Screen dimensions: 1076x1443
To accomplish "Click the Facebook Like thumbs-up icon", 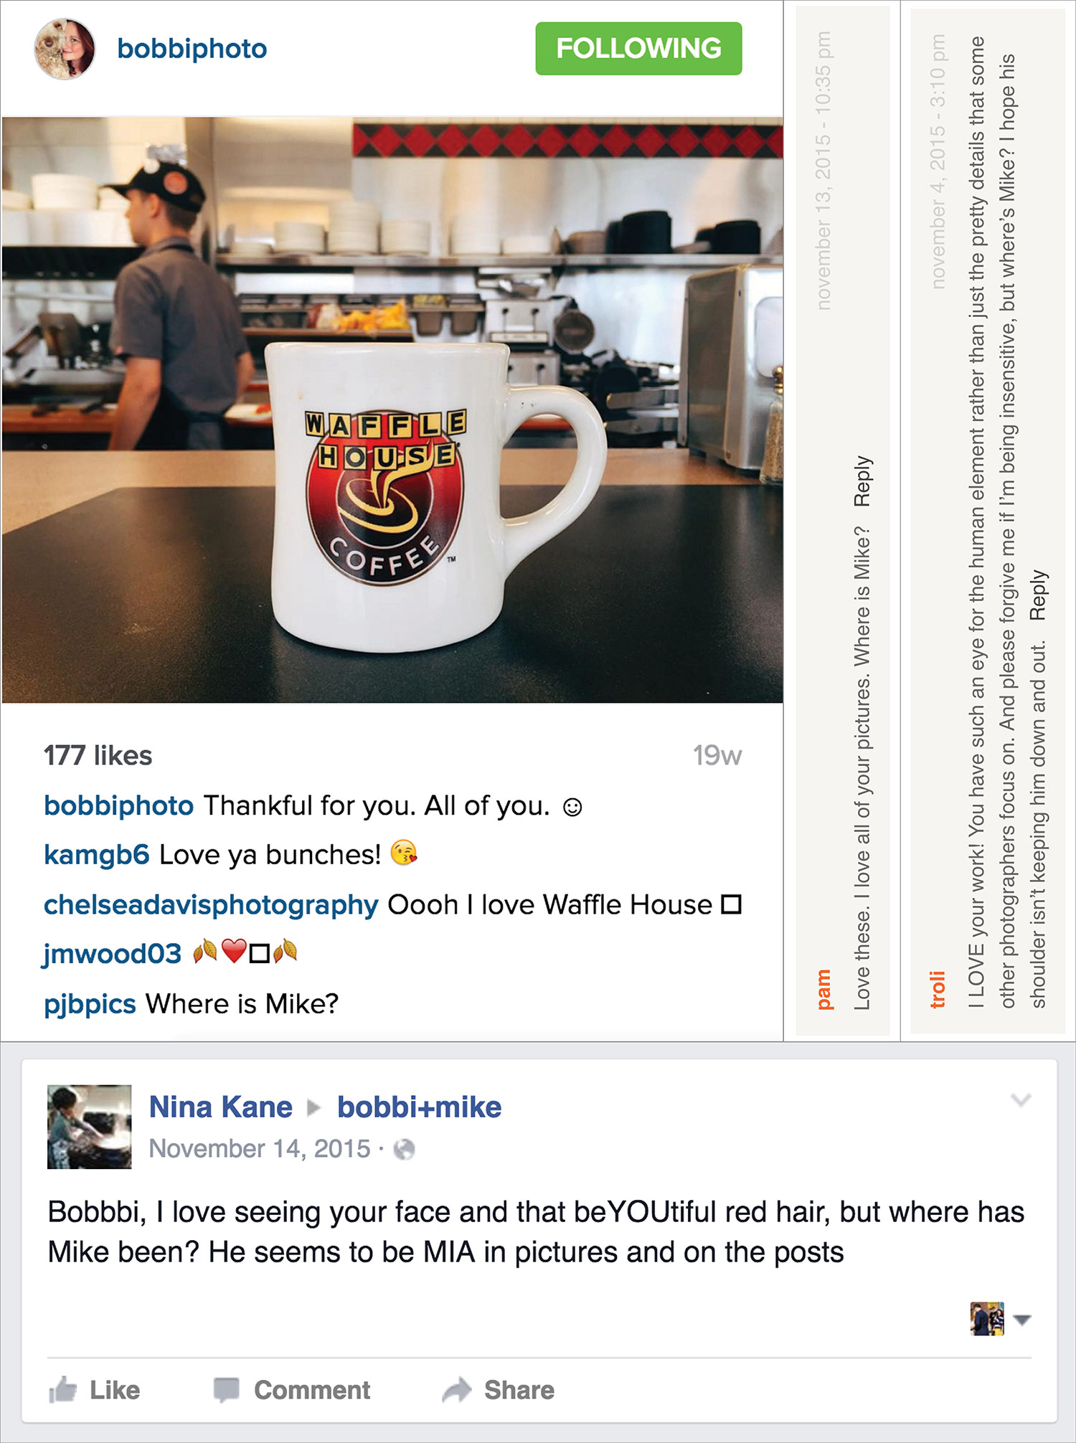I will (x=62, y=1389).
